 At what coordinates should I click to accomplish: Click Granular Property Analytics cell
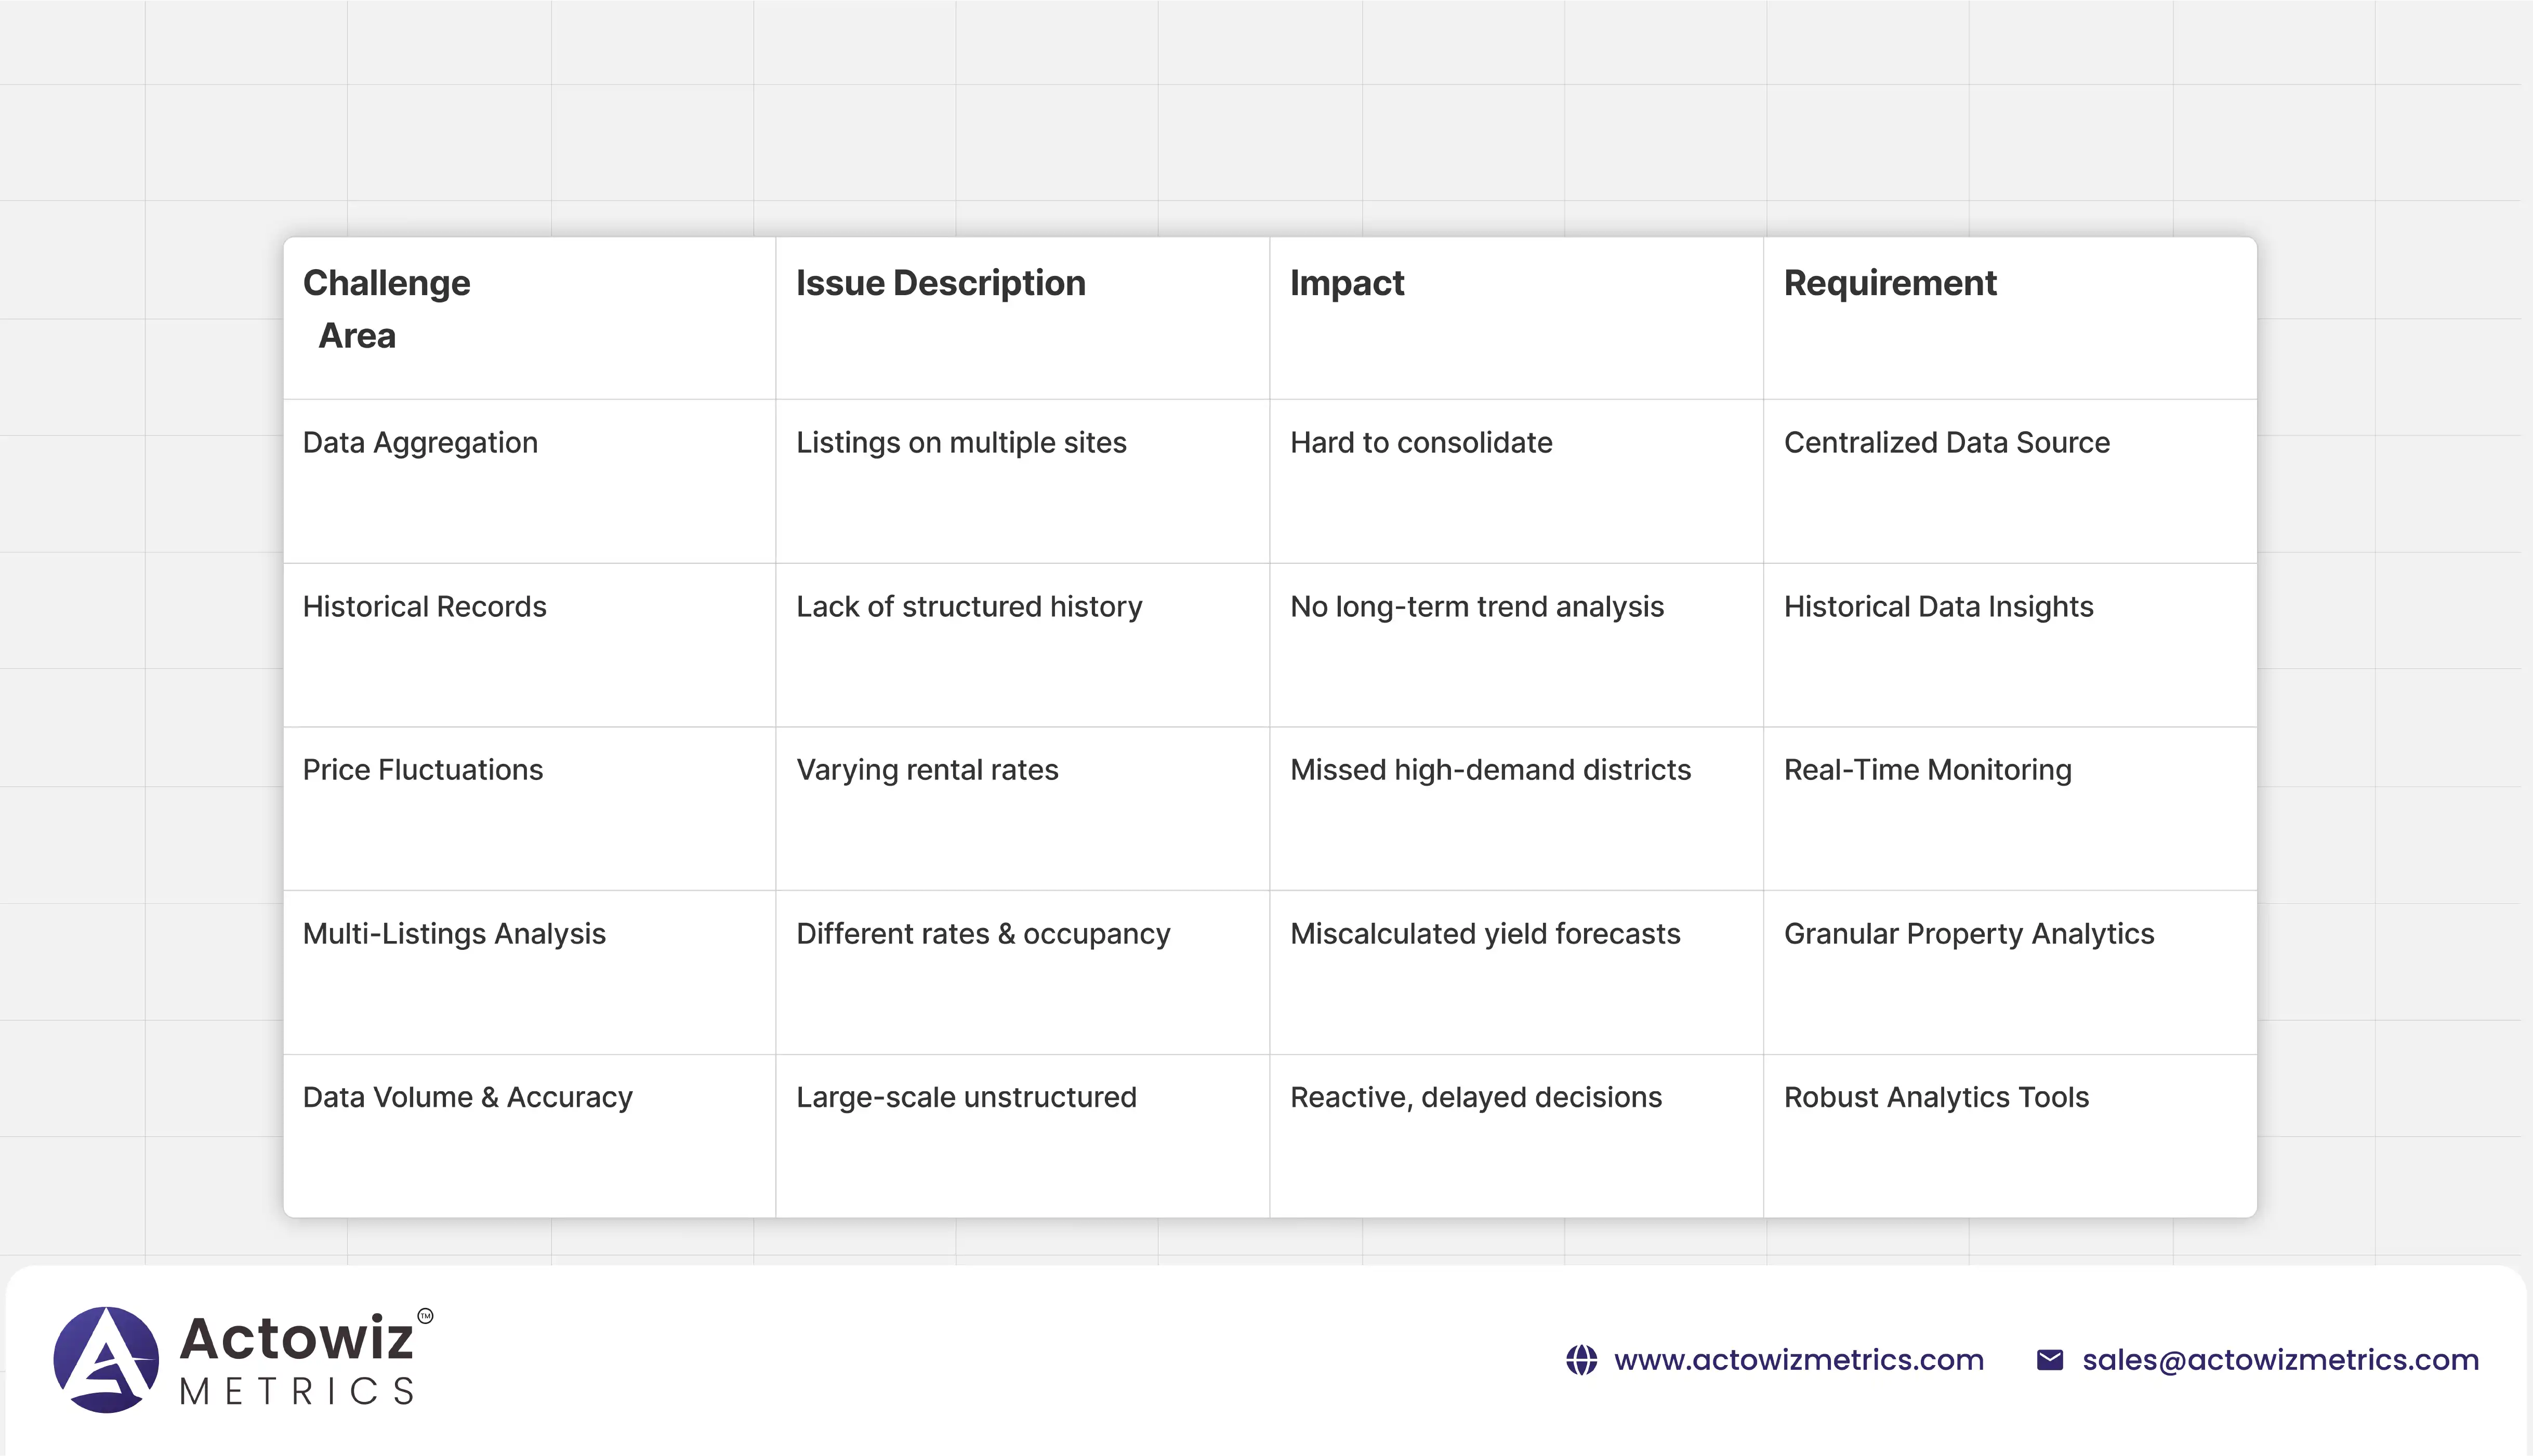pos(1968,934)
